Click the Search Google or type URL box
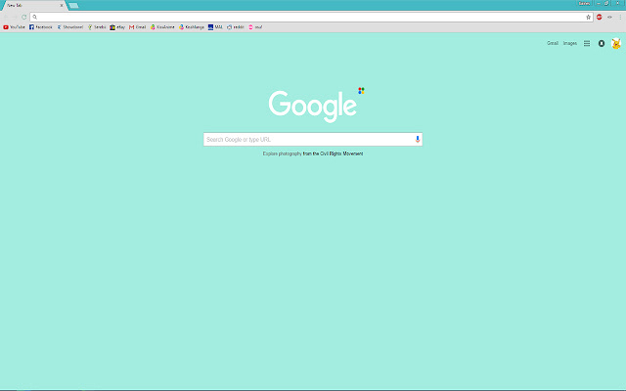 click(x=313, y=139)
